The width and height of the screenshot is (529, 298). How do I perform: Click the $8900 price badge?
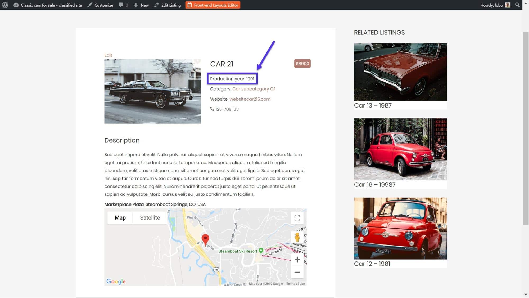[x=302, y=63]
